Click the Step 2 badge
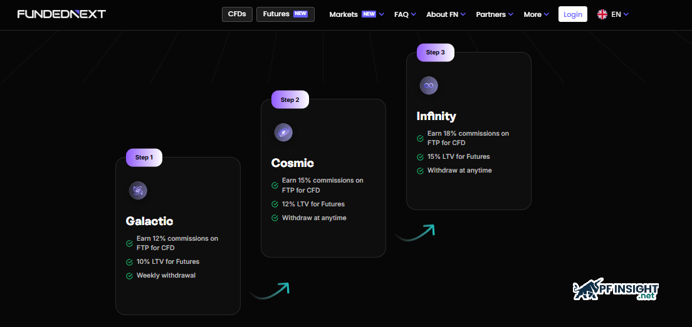 [290, 99]
